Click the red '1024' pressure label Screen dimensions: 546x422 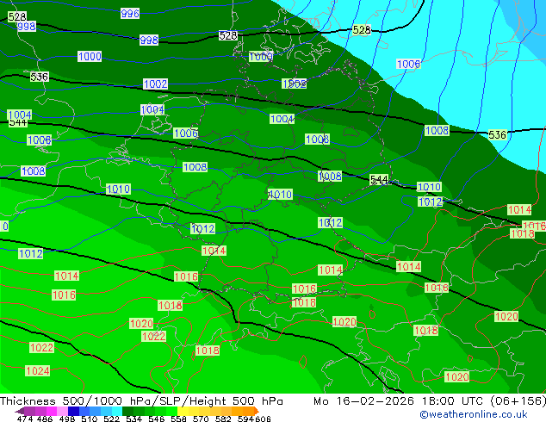tap(38, 370)
